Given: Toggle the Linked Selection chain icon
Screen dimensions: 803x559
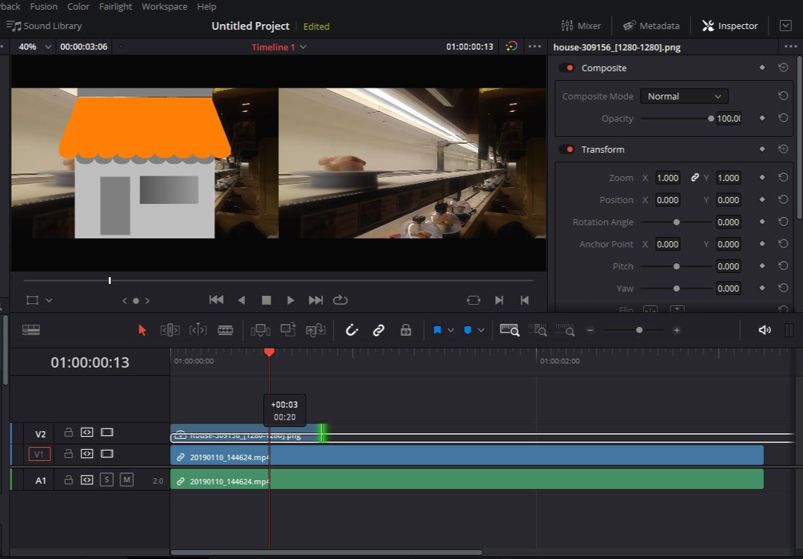Looking at the screenshot, I should click(378, 330).
